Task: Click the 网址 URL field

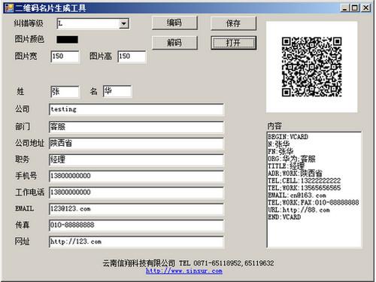Action: pyautogui.click(x=136, y=242)
